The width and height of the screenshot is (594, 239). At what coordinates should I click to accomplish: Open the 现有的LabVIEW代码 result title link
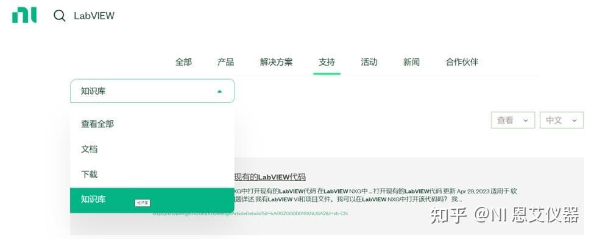point(270,177)
